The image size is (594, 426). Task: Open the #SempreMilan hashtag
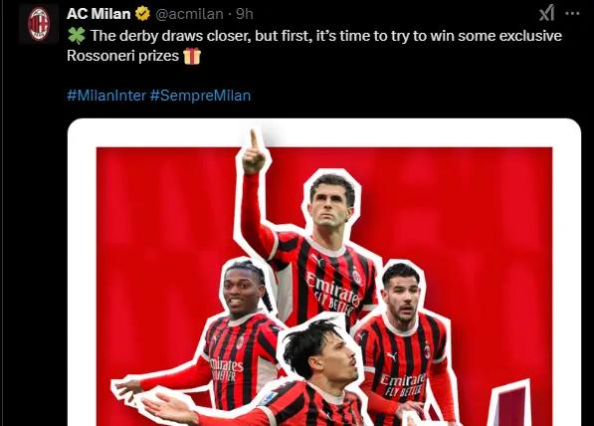[200, 96]
